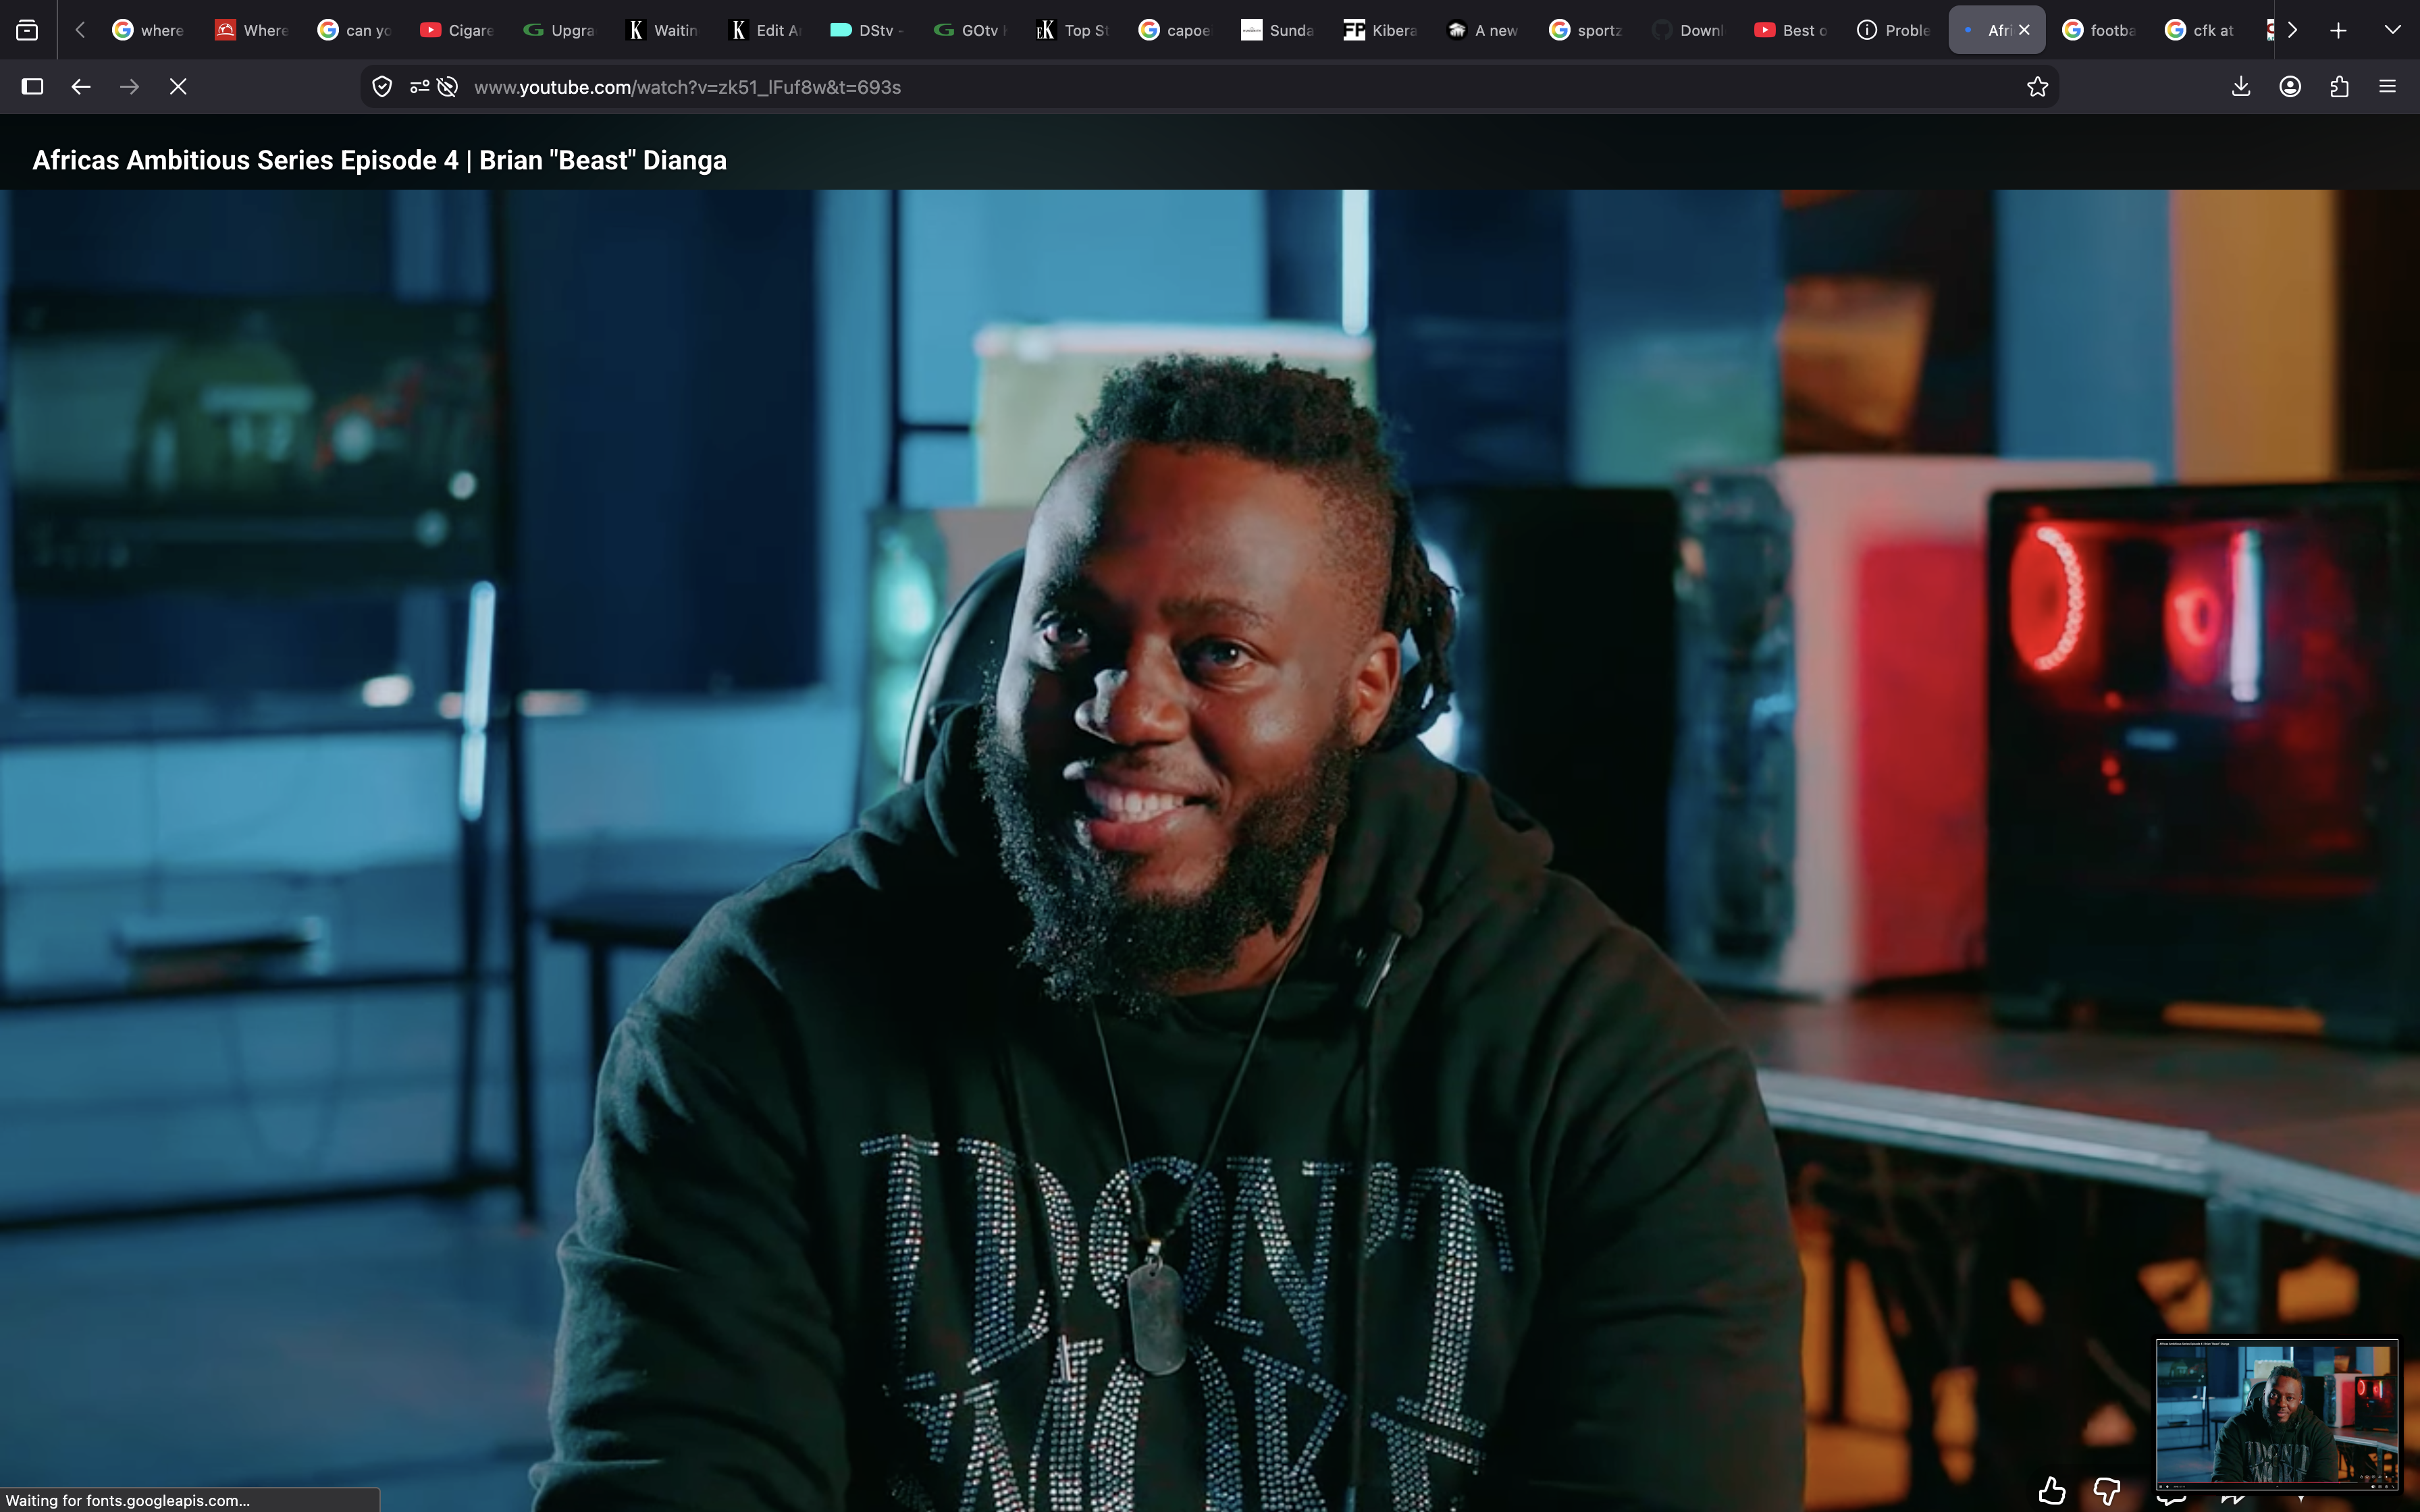Toggle the browser sidebar panel
This screenshot has width=2420, height=1512.
point(32,87)
